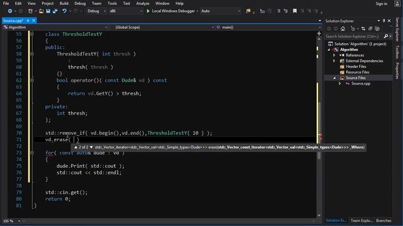Toggle a bookmark with the bookmark icon
Screen dimensions: 403x226
(295, 11)
